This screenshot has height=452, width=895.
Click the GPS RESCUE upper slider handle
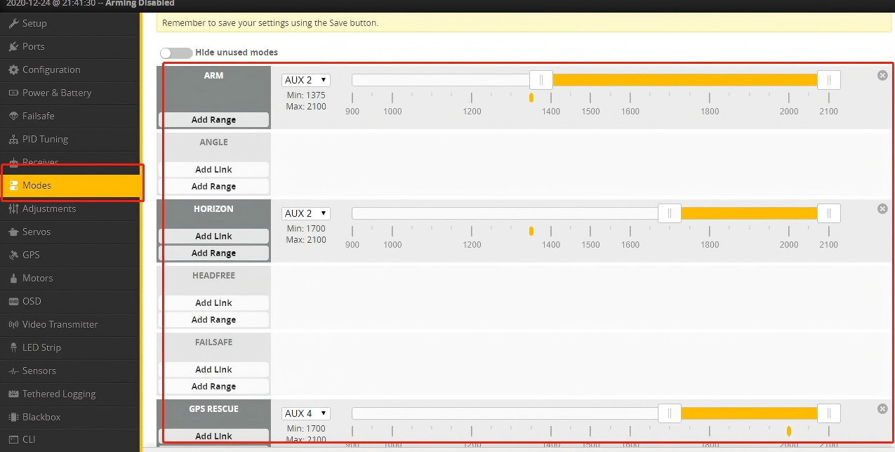coord(829,413)
